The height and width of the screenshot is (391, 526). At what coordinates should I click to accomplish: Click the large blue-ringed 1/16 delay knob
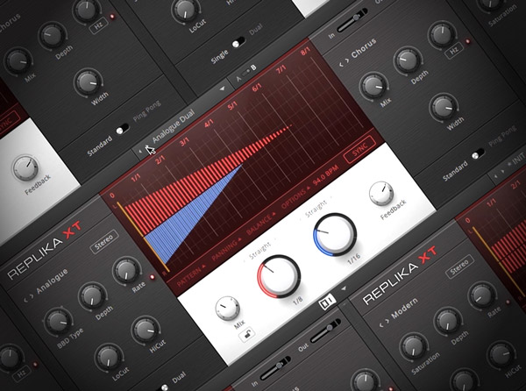[335, 235]
